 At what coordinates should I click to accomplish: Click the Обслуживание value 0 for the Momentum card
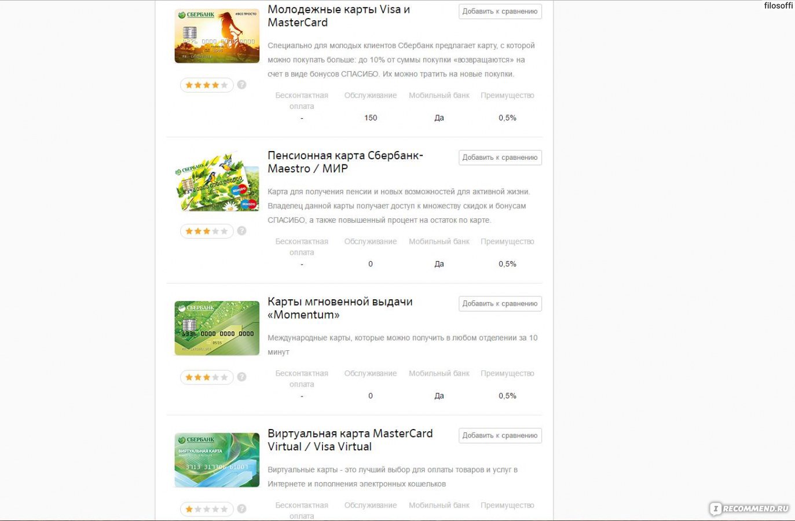pos(371,396)
